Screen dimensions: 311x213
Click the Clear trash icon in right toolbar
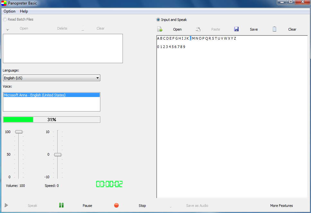tap(274, 29)
